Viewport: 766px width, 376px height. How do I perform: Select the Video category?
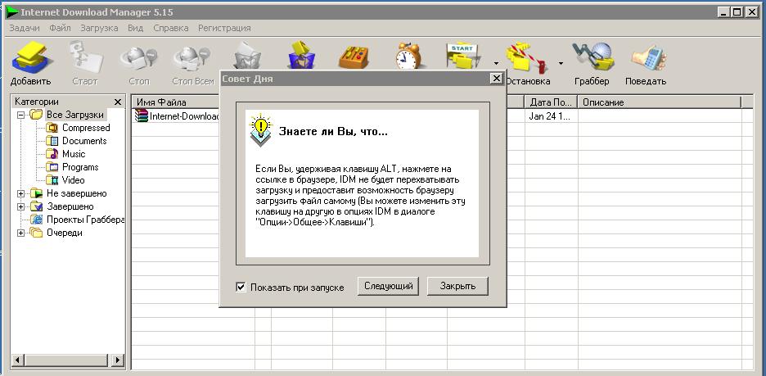pyautogui.click(x=74, y=180)
